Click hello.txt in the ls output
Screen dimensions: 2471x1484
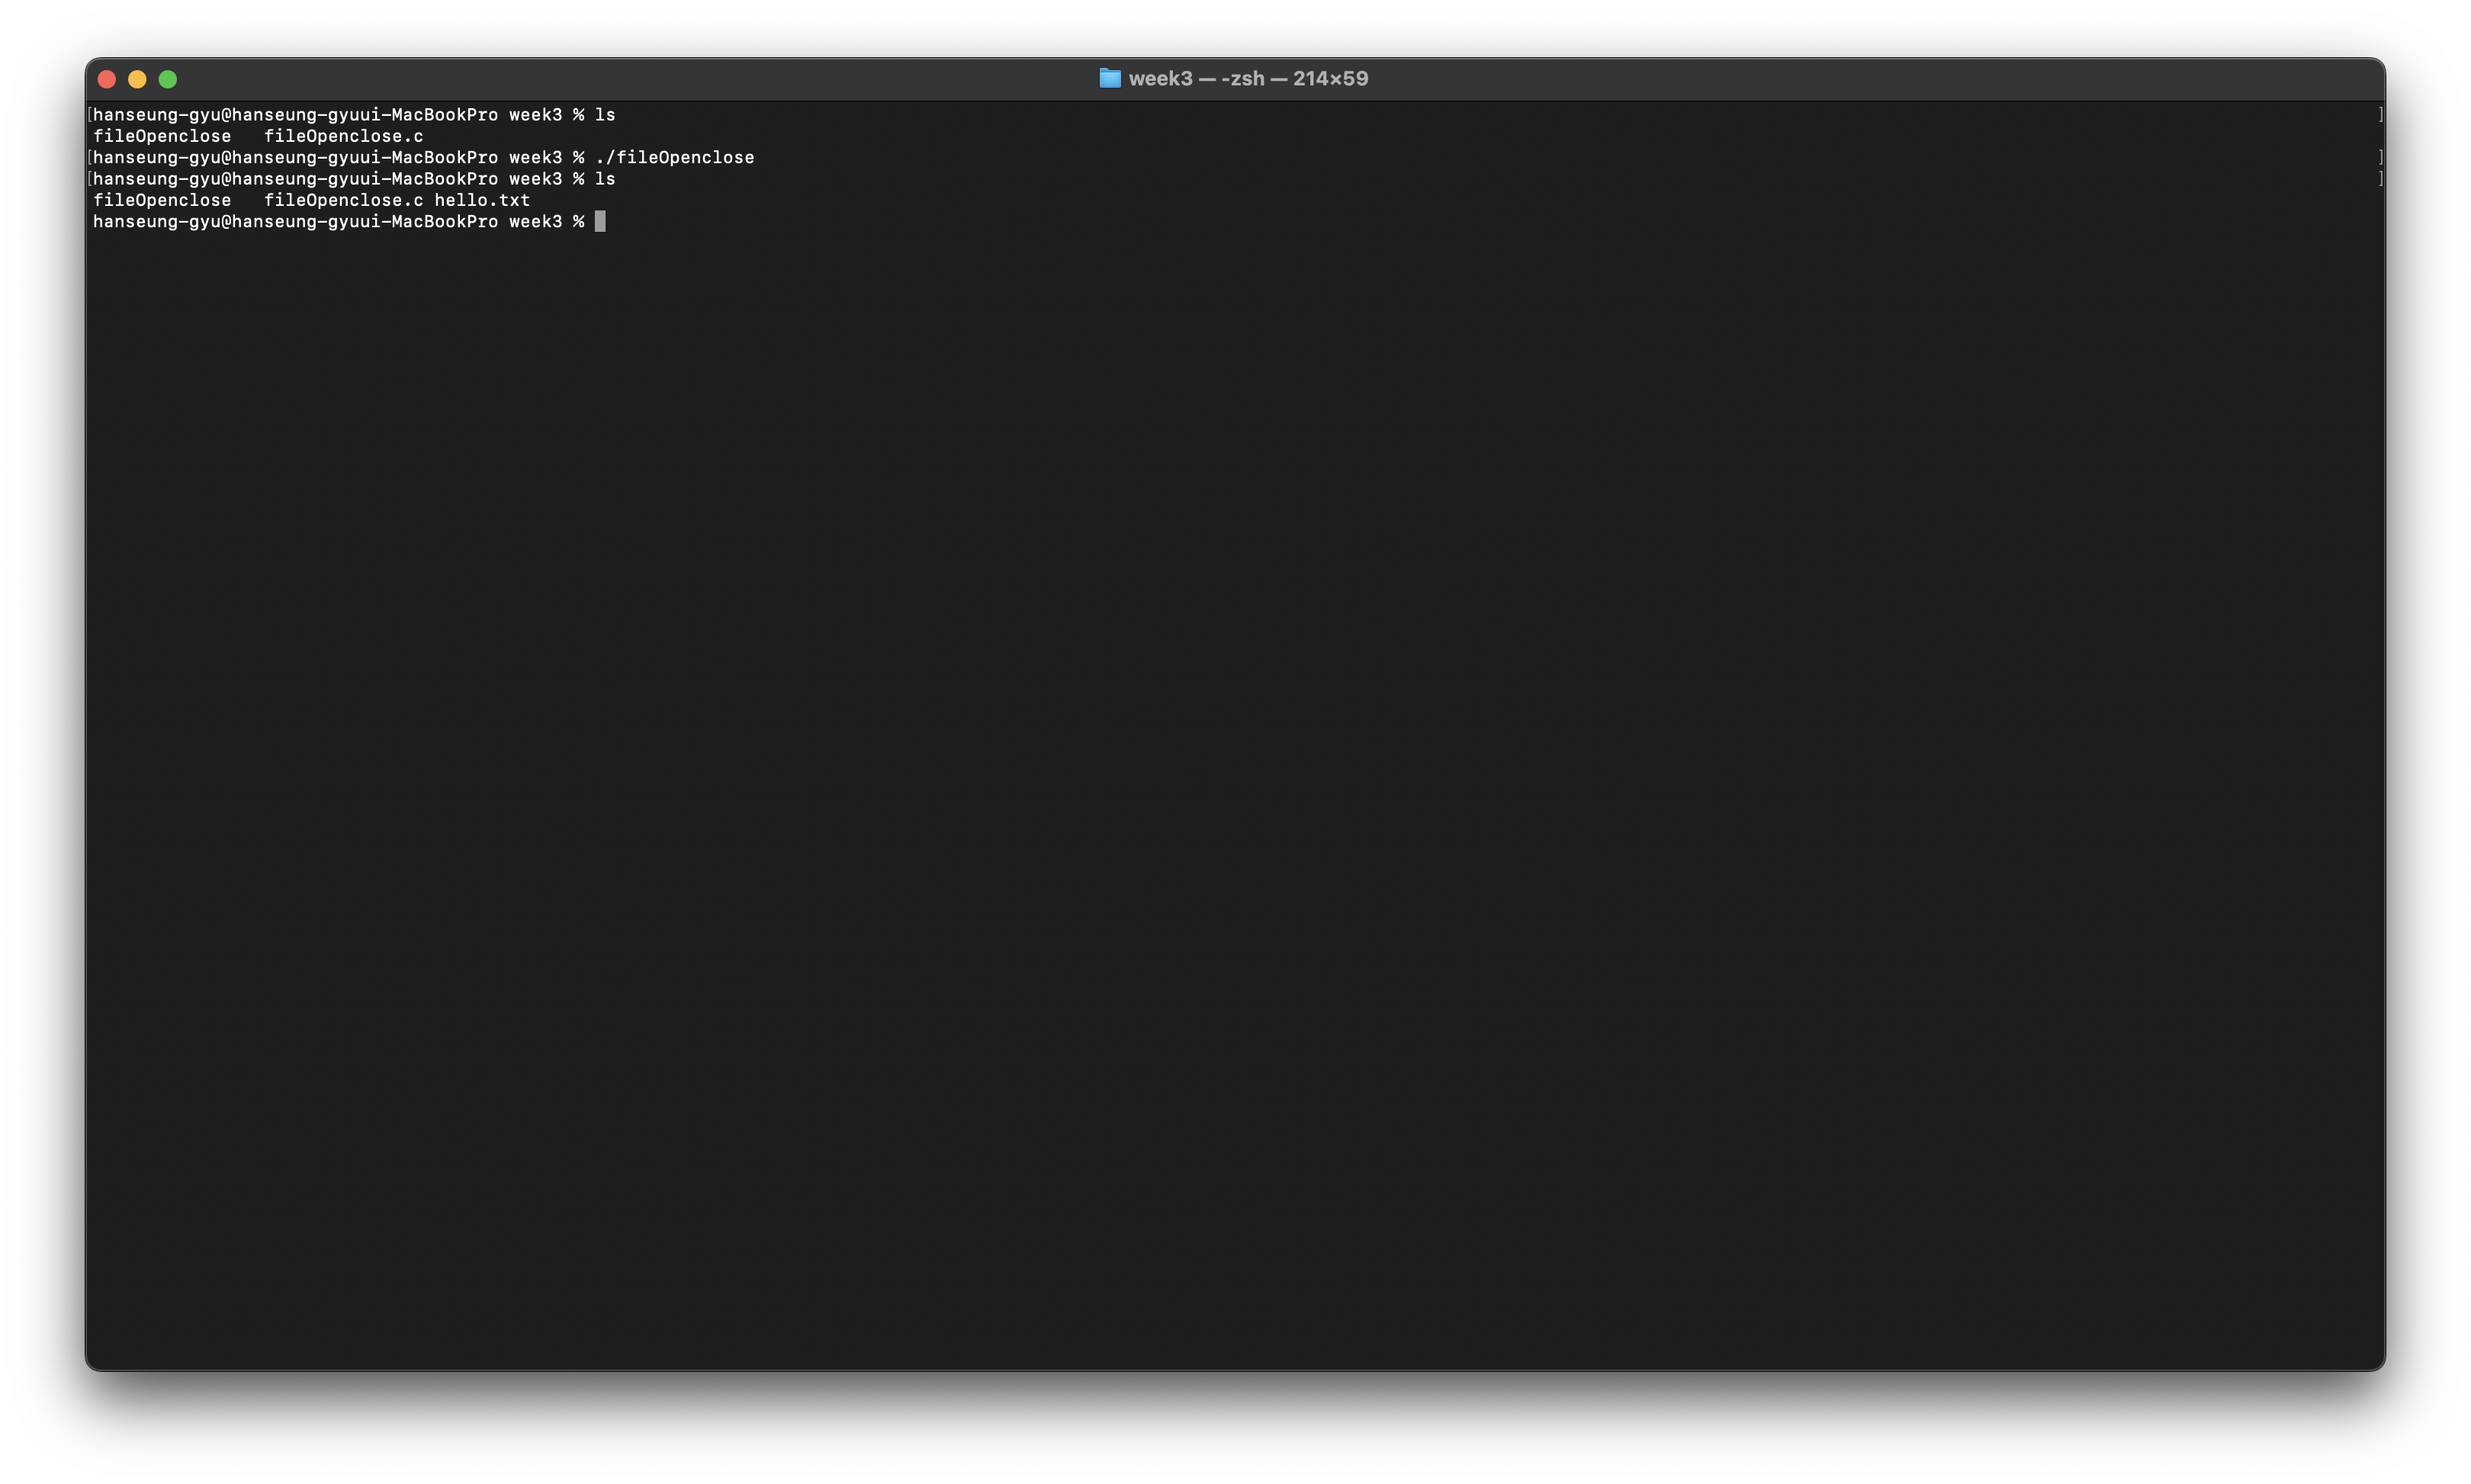pos(482,200)
